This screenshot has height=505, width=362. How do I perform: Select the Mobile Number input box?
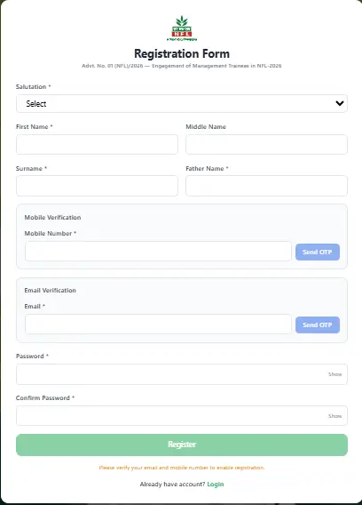point(158,252)
